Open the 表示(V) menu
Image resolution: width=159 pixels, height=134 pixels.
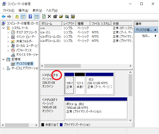click(37, 10)
